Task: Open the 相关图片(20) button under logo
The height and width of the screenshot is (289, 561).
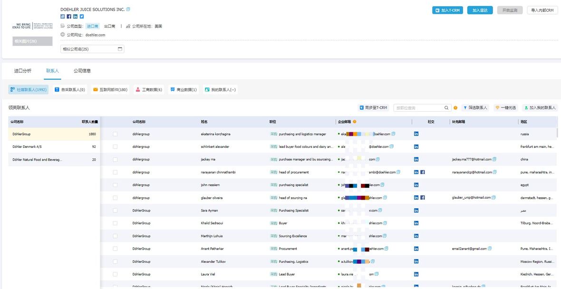Action: pos(32,41)
